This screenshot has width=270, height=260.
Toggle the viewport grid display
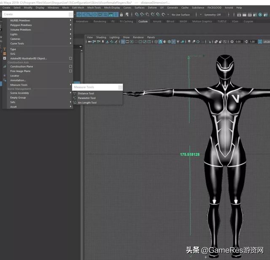coord(123,42)
